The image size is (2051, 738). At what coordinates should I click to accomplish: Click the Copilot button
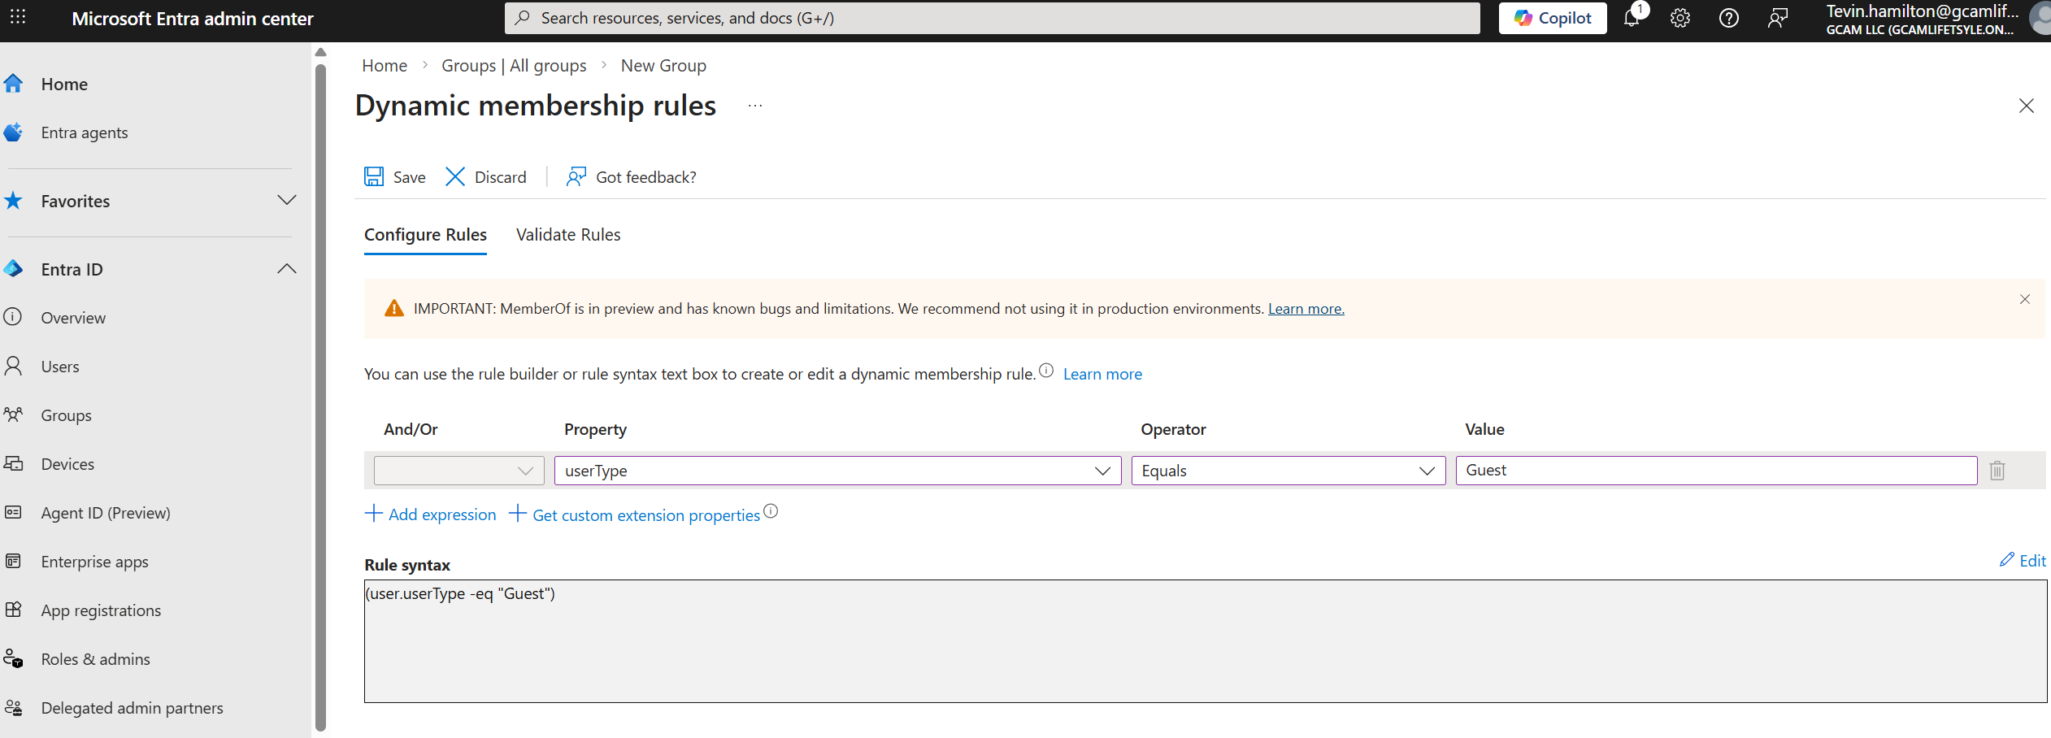[1553, 18]
